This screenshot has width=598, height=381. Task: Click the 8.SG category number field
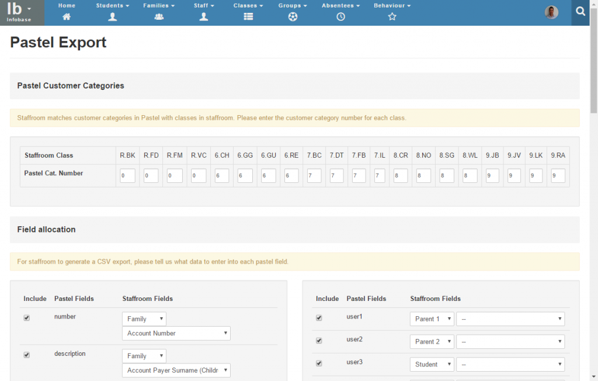point(447,176)
